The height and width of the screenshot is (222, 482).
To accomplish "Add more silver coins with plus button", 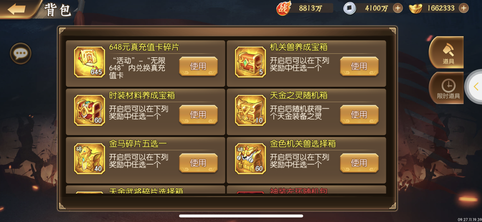I will click(x=398, y=8).
